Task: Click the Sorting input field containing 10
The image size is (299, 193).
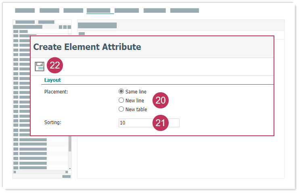Action: [x=135, y=123]
